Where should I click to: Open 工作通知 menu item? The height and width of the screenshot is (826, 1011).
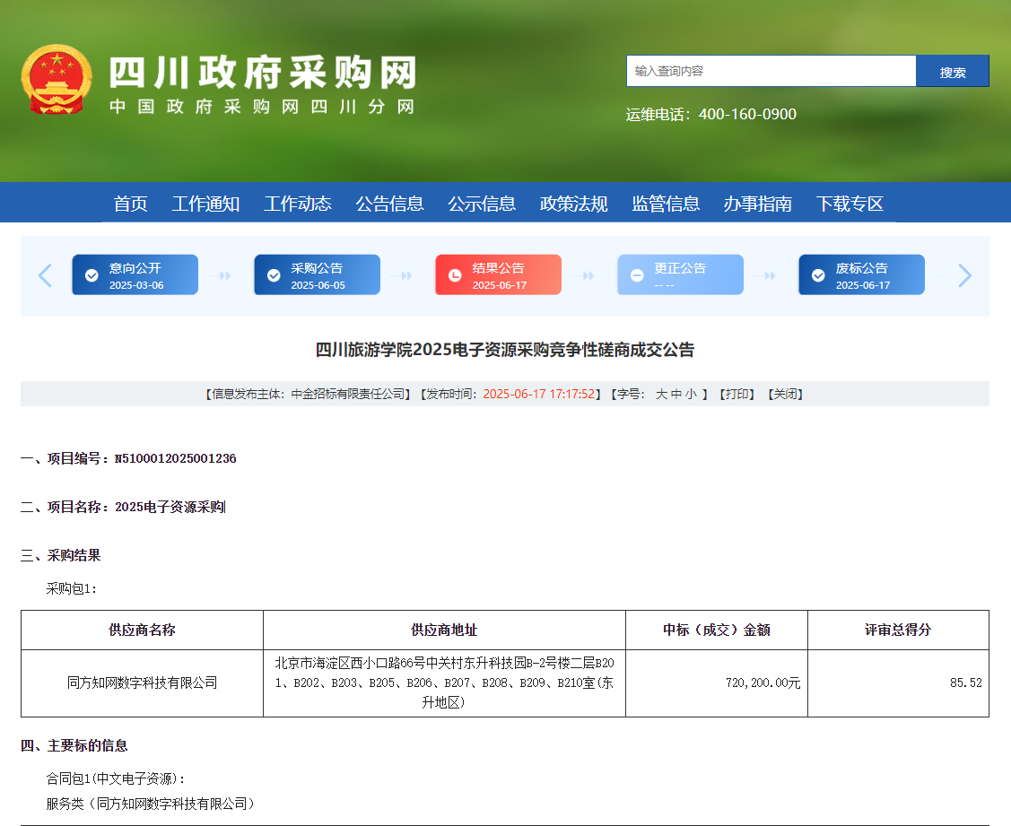tap(205, 204)
